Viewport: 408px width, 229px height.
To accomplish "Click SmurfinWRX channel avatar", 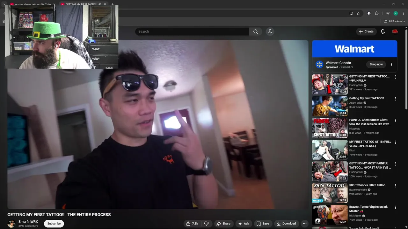I will tap(11, 224).
